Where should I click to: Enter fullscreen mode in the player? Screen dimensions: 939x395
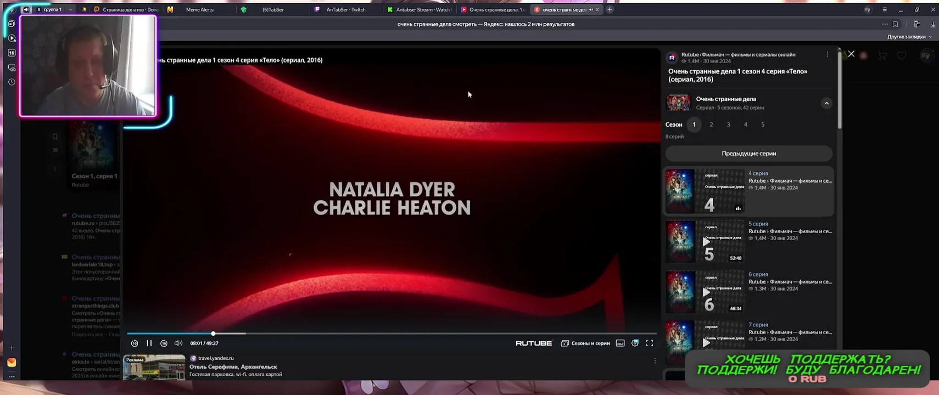[650, 343]
